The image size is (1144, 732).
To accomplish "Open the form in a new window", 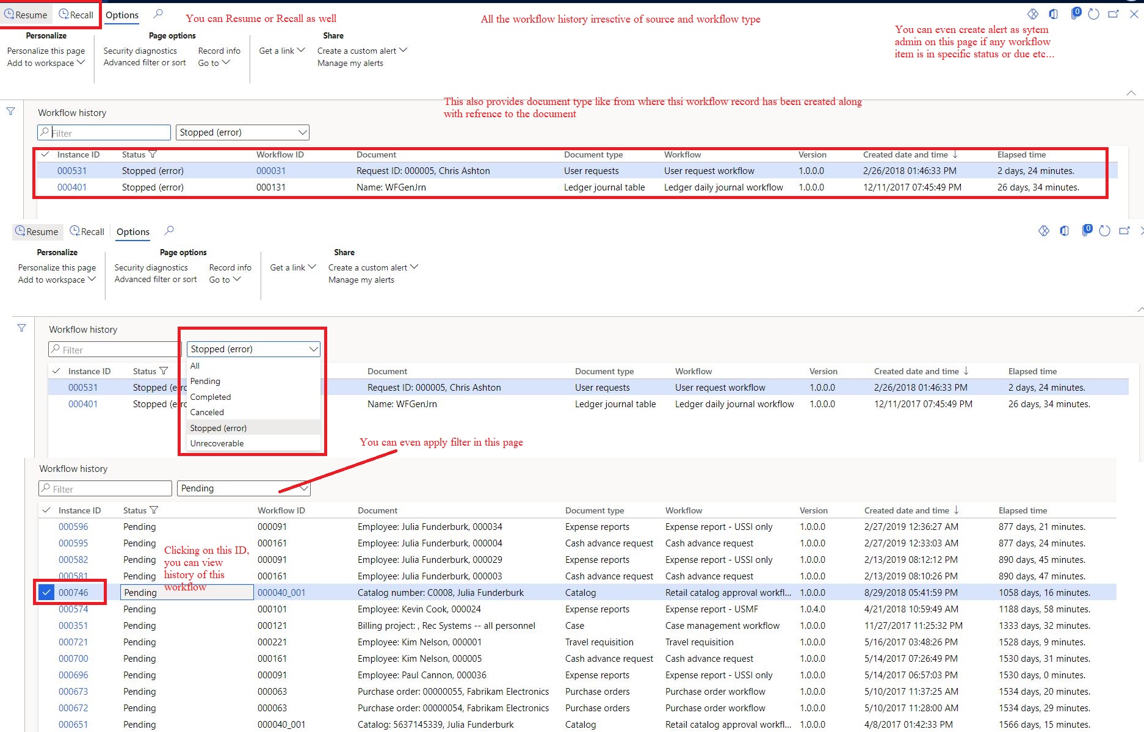I will (1113, 14).
